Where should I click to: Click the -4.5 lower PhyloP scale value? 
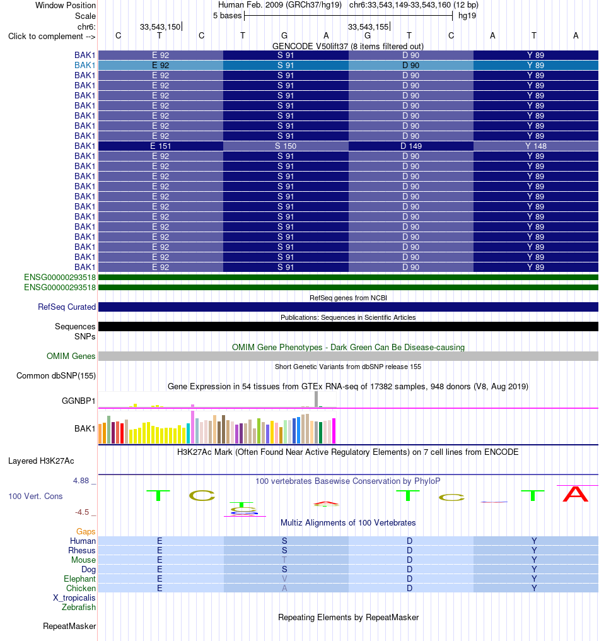click(x=82, y=512)
